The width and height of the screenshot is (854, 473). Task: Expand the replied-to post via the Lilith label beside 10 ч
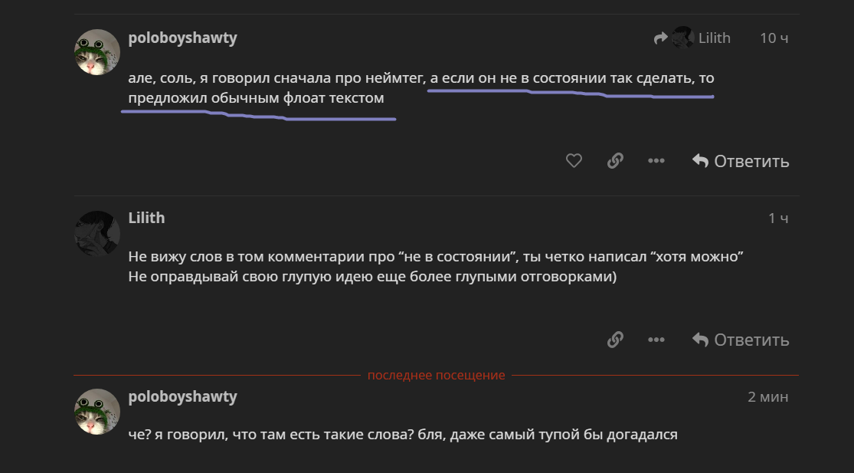[714, 38]
